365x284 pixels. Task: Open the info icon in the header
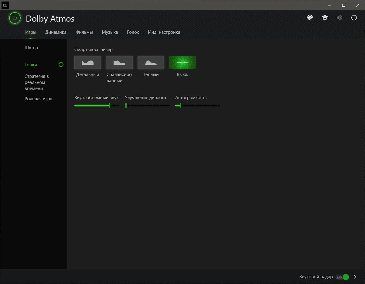click(x=354, y=18)
